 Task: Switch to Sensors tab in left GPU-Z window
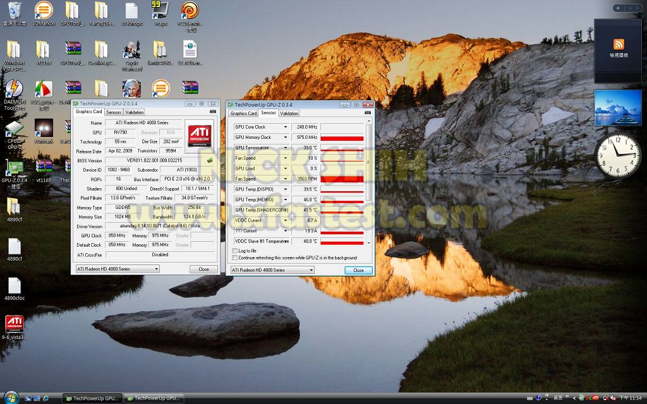click(114, 112)
